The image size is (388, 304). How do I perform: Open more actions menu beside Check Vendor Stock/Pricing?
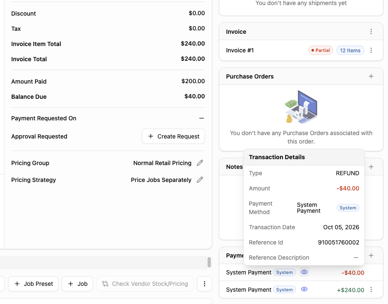(x=205, y=284)
